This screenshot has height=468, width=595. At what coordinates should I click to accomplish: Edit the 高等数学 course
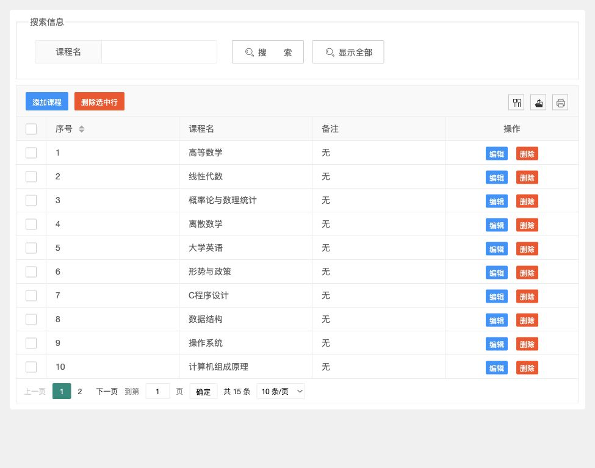(497, 154)
